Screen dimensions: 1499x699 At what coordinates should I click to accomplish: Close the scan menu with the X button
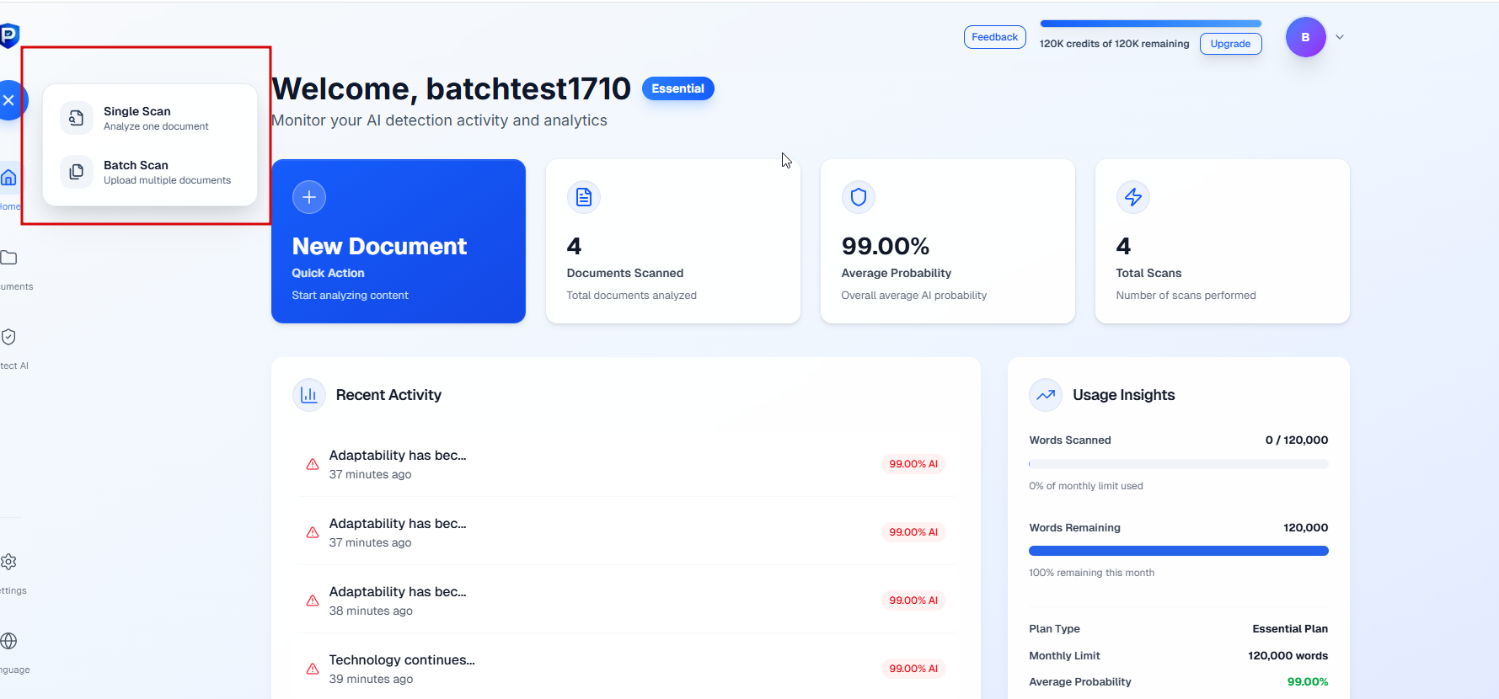[x=9, y=100]
